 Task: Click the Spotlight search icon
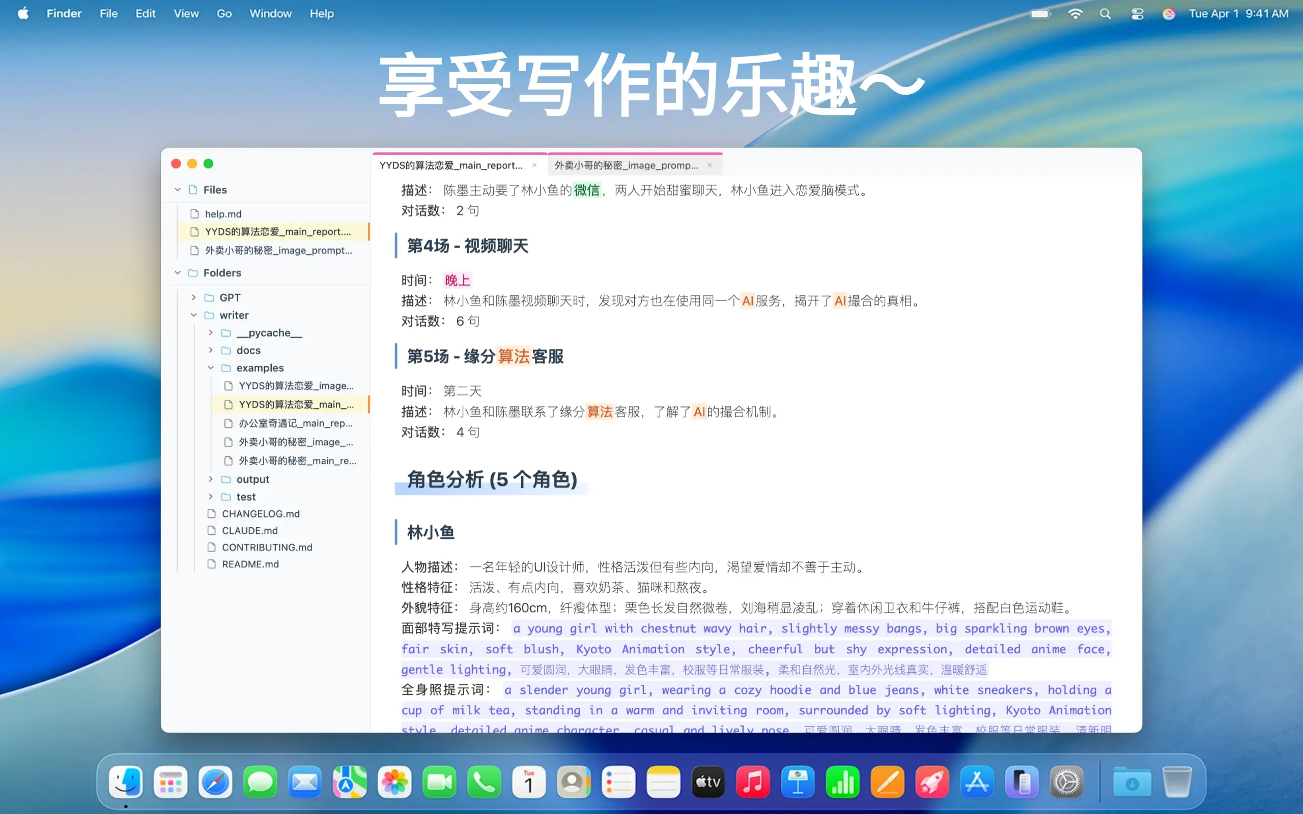[x=1105, y=14]
